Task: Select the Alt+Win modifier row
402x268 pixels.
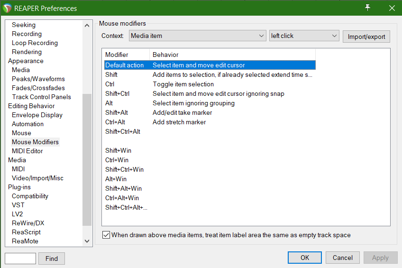Action: pyautogui.click(x=210, y=179)
